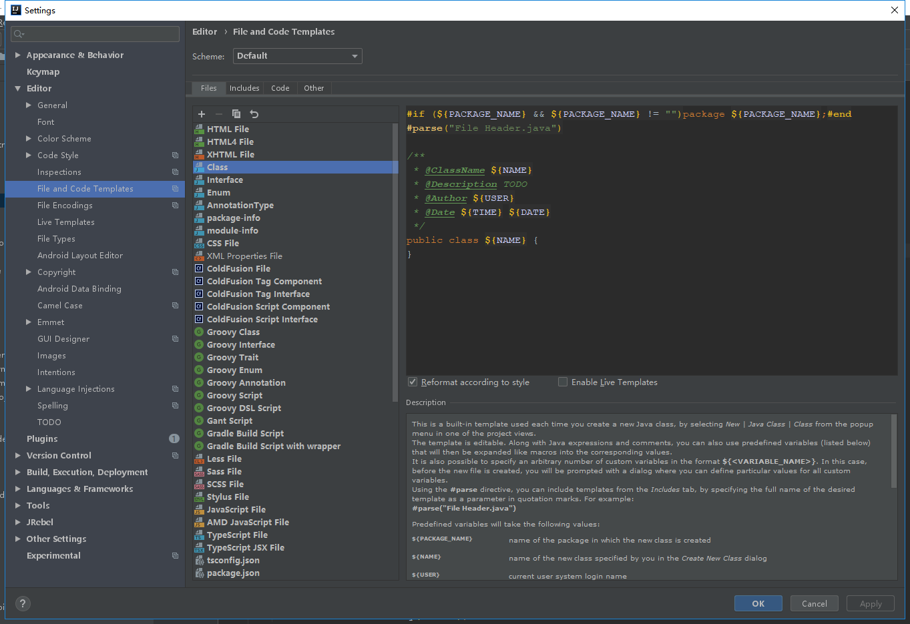
Task: Click the description panel scrollbar
Action: coord(894,452)
